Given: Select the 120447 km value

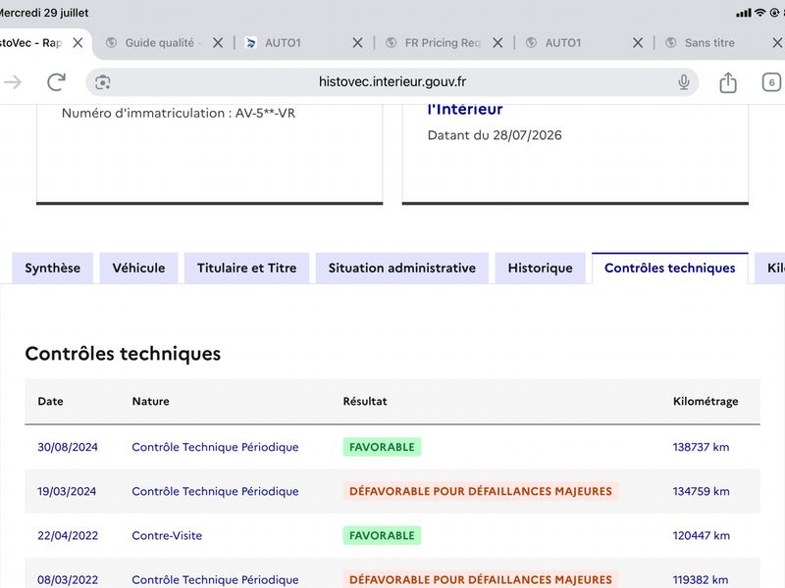Looking at the screenshot, I should click(701, 535).
